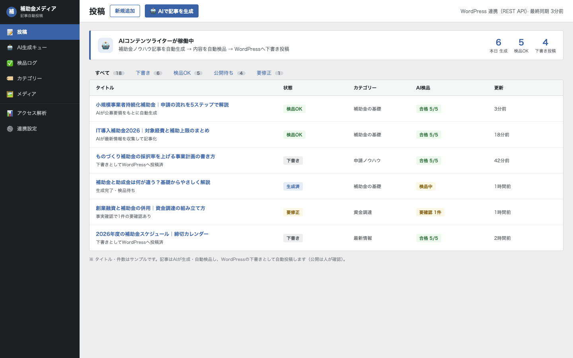This screenshot has width=573, height=358.
Task: Click the 検品ログ green check icon
Action: (10, 63)
